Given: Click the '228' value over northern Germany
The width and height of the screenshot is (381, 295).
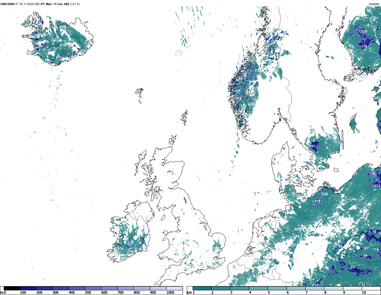Looking at the screenshot, I should 325,194.
